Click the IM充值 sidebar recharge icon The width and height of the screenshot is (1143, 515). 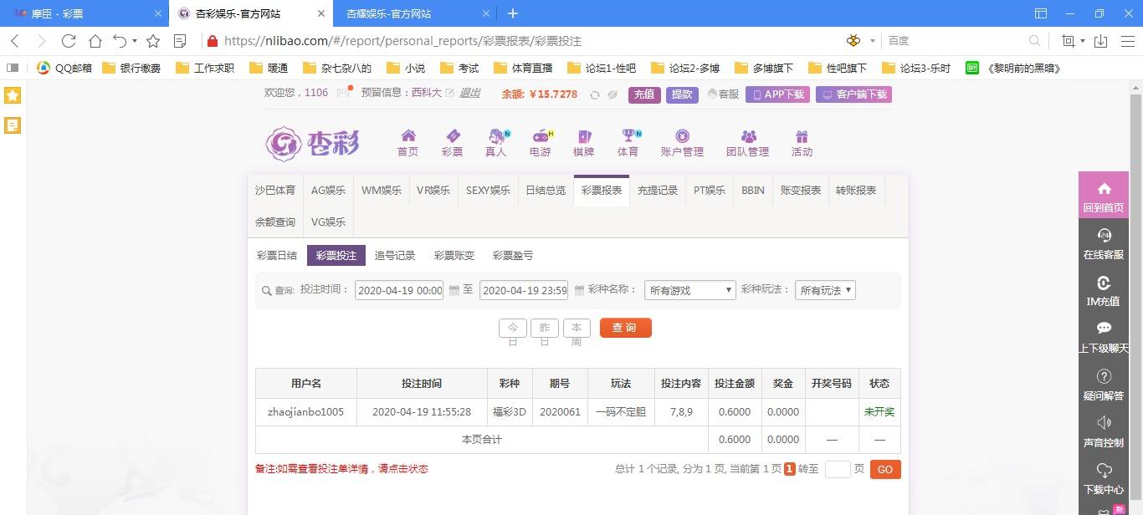(1103, 284)
